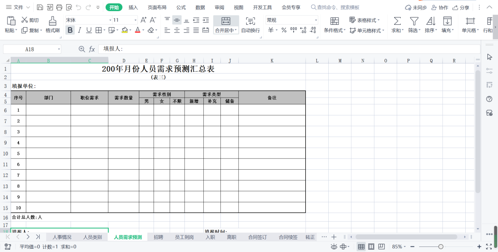Click the 求和 sum sigma icon
This screenshot has width=498, height=252.
[397, 21]
